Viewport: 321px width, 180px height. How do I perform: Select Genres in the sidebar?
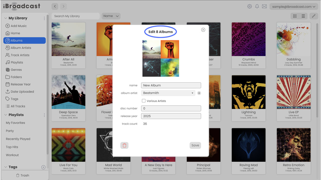tap(16, 70)
